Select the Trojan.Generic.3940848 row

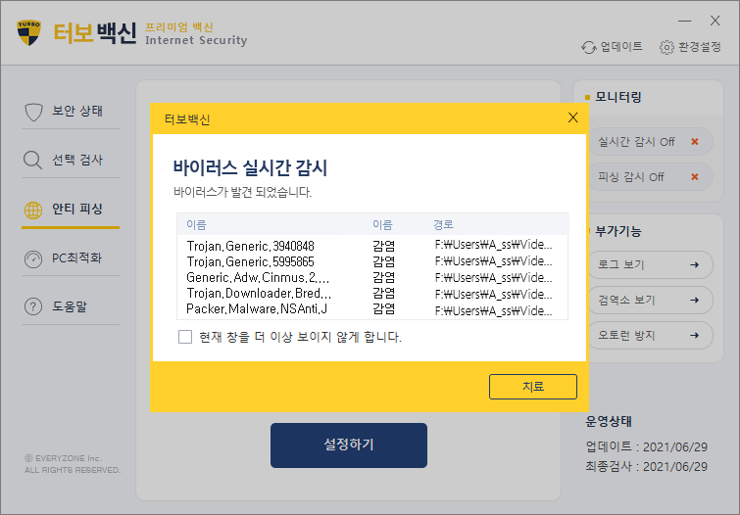[250, 246]
